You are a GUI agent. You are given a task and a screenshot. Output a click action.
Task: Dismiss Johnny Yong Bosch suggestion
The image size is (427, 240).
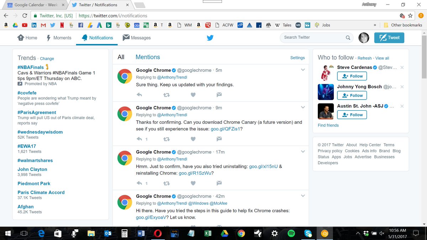tap(402, 87)
